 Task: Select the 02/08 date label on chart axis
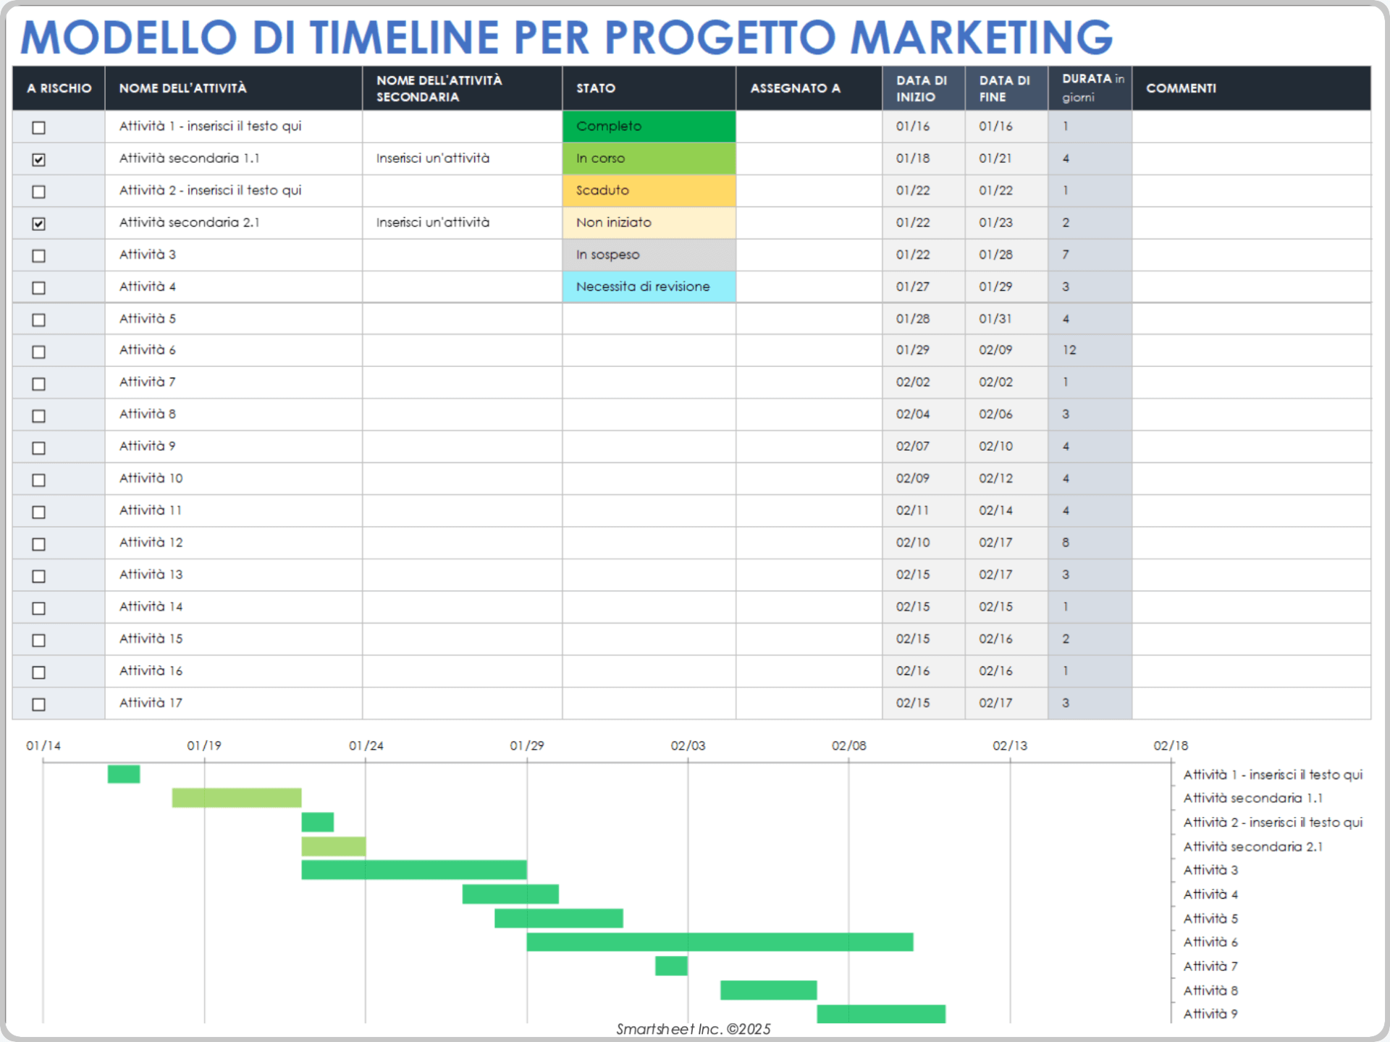click(x=848, y=746)
